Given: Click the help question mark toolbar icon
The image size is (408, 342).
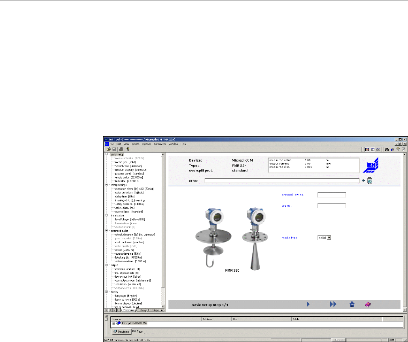Looking at the screenshot, I should click(128, 149).
